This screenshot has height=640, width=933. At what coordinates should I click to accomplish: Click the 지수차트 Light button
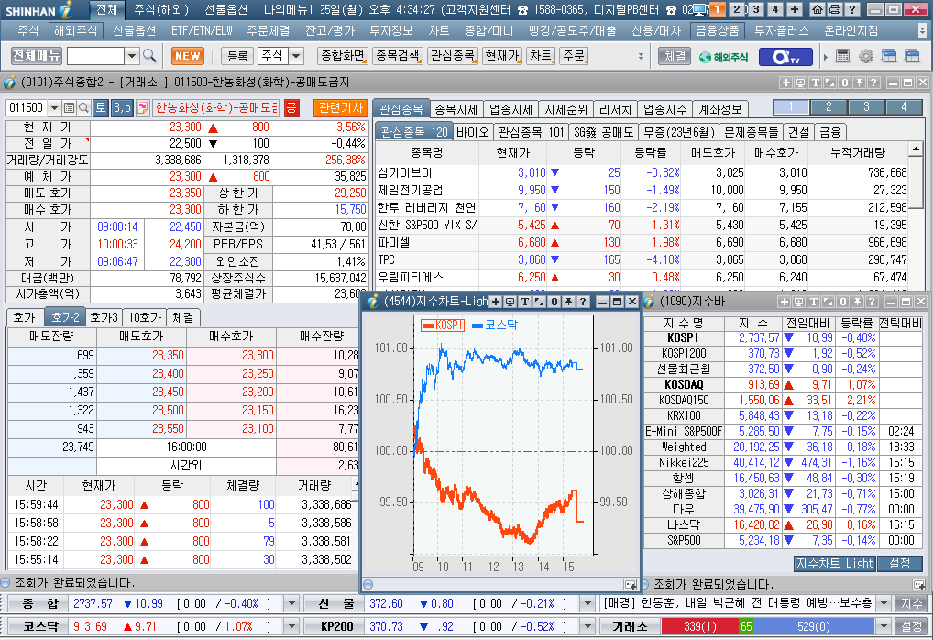pos(834,563)
